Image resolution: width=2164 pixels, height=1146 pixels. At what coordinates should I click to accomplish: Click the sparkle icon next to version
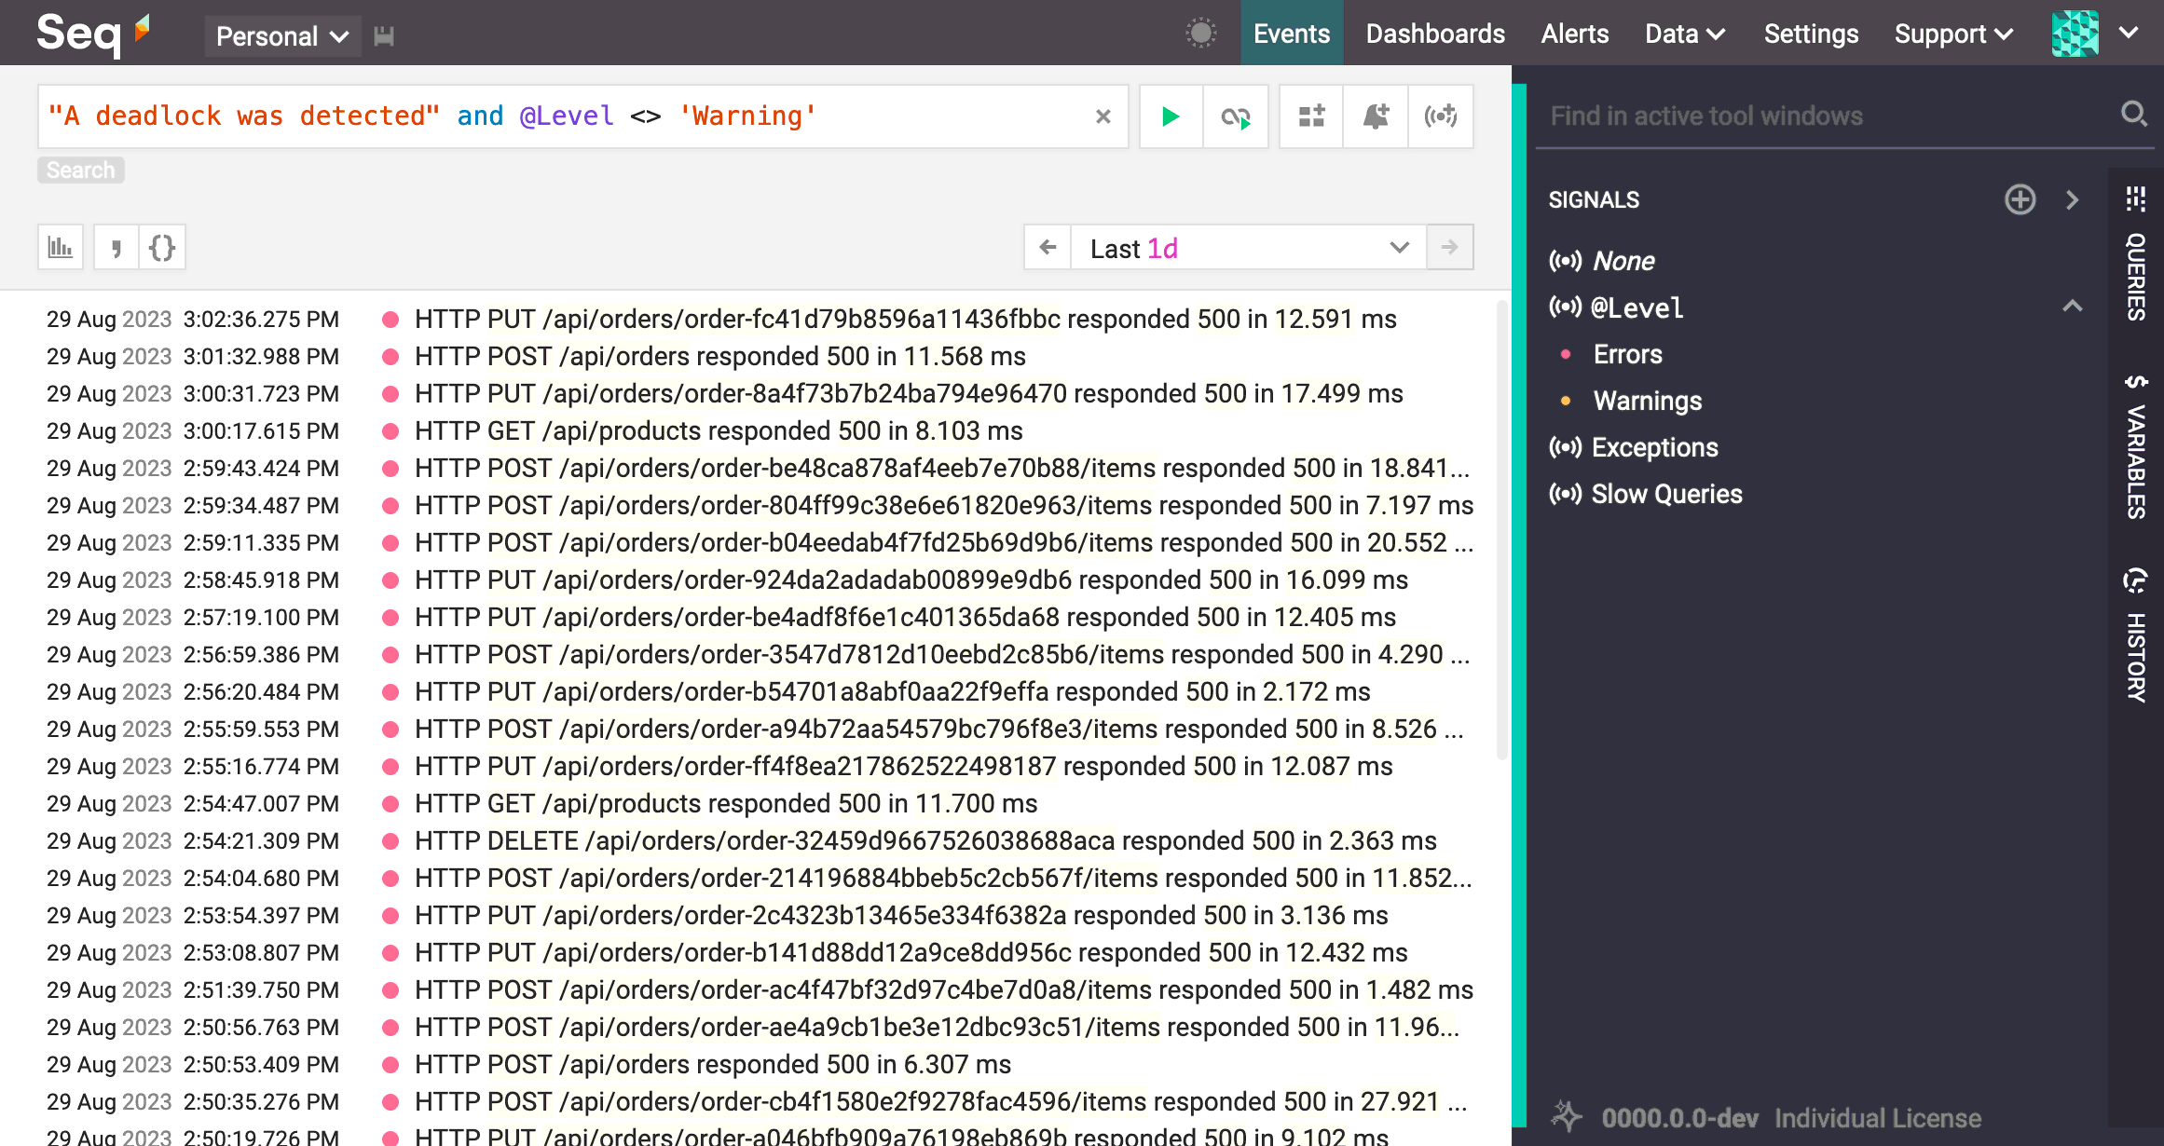pyautogui.click(x=1567, y=1116)
